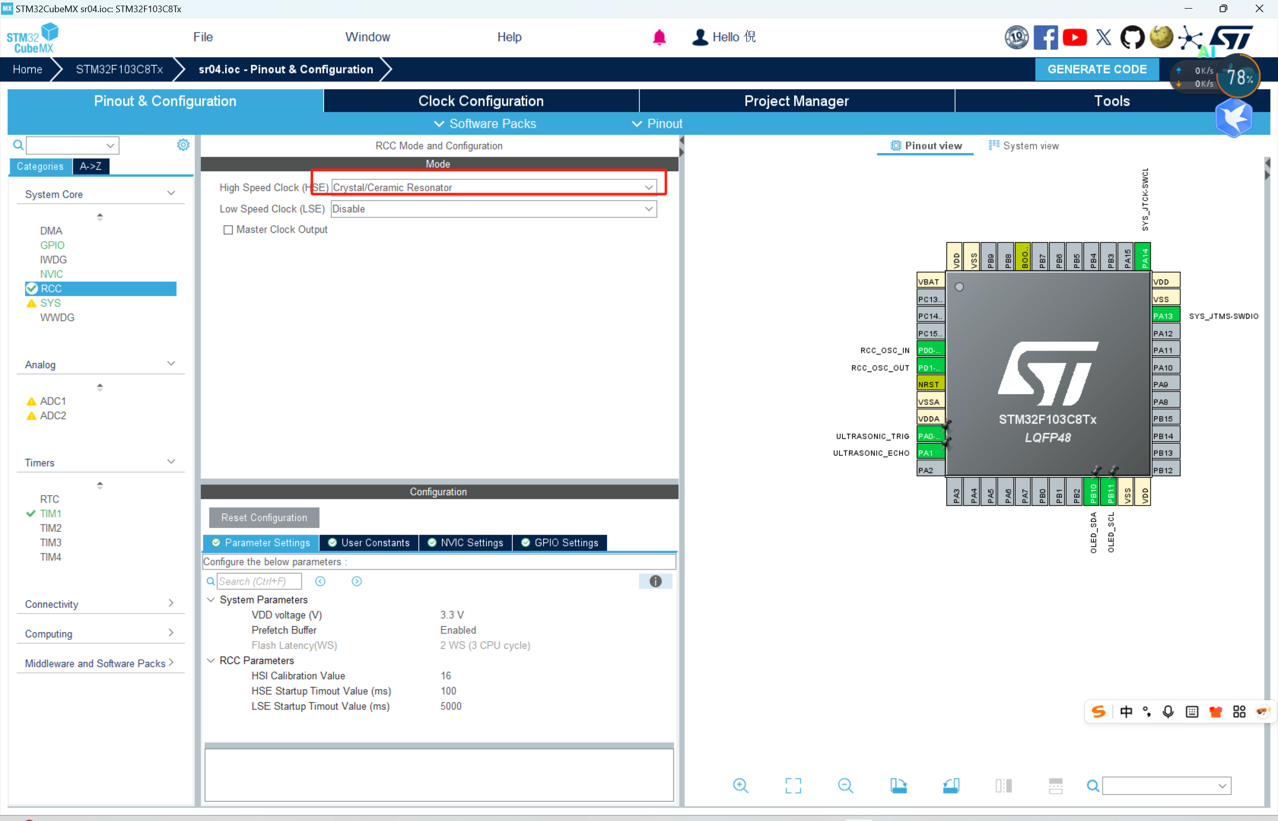Screen dimensions: 1278x821
Task: Open the Software Packs dropdown menu
Action: click(485, 124)
